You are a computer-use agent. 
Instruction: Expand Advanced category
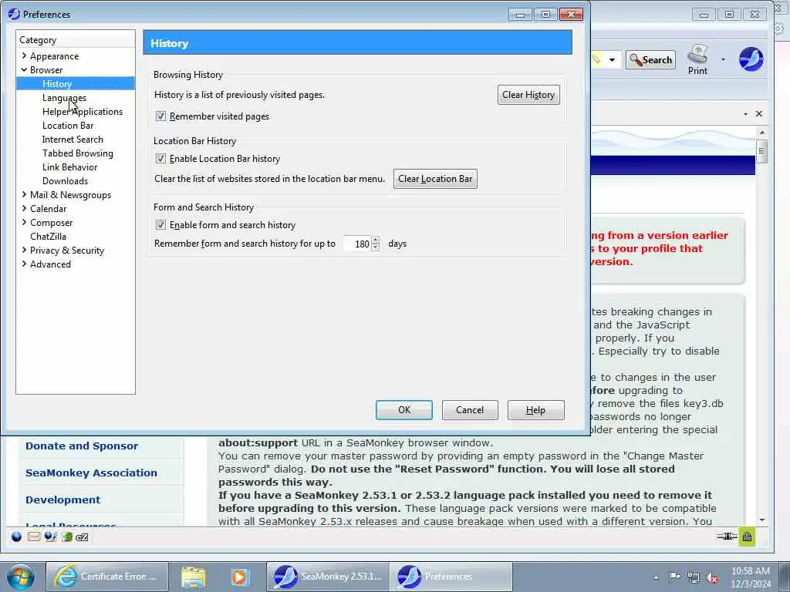coord(24,264)
